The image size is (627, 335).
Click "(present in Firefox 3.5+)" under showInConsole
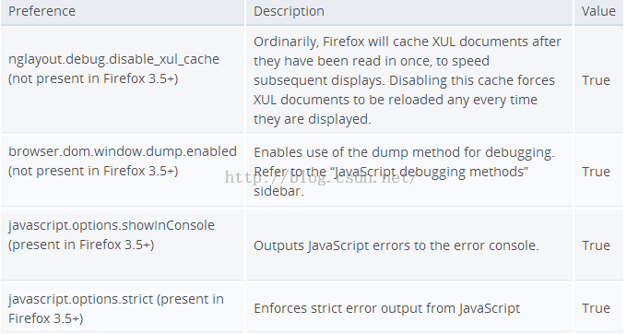pyautogui.click(x=81, y=245)
